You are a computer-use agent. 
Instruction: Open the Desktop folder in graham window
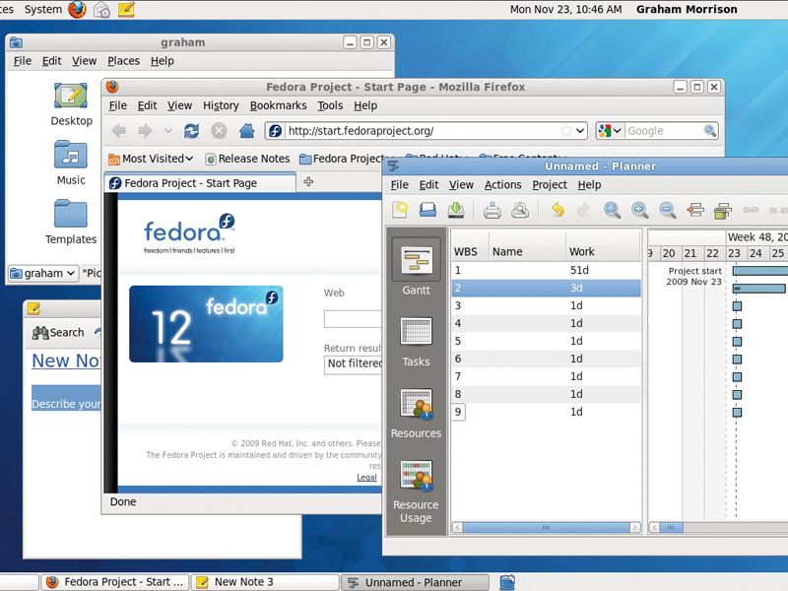click(x=71, y=104)
